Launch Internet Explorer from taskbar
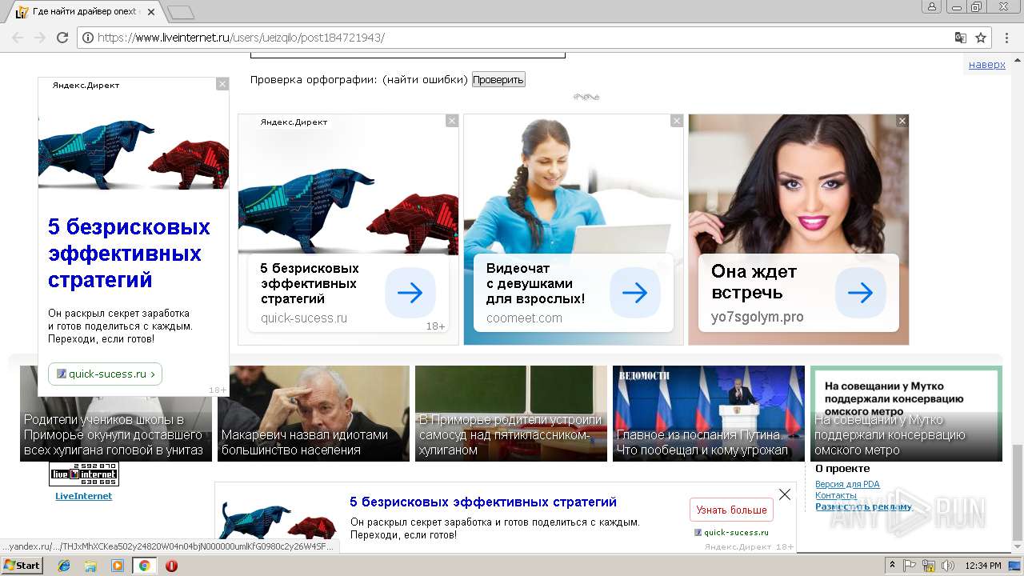The height and width of the screenshot is (576, 1024). pyautogui.click(x=65, y=566)
